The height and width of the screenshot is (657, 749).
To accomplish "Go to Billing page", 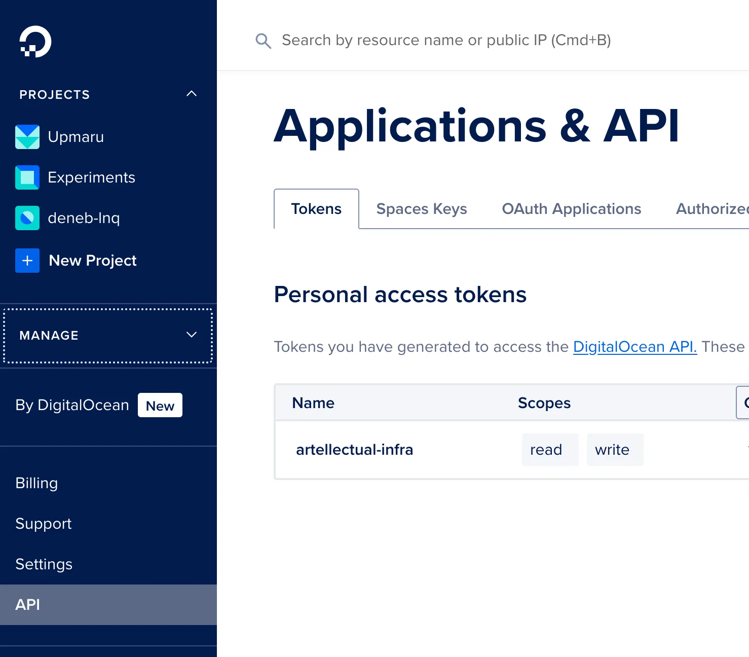I will point(36,483).
